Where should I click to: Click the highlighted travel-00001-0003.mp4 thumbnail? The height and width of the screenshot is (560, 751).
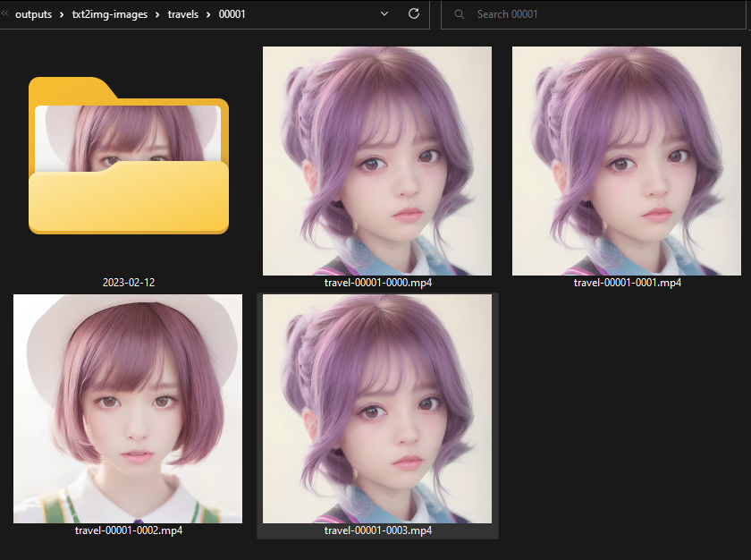377,409
